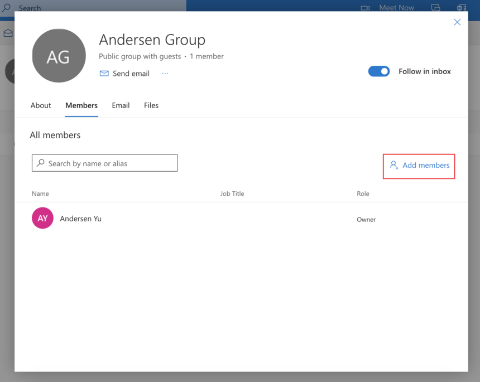Click Meet Now in background header
This screenshot has width=480, height=382.
396,8
